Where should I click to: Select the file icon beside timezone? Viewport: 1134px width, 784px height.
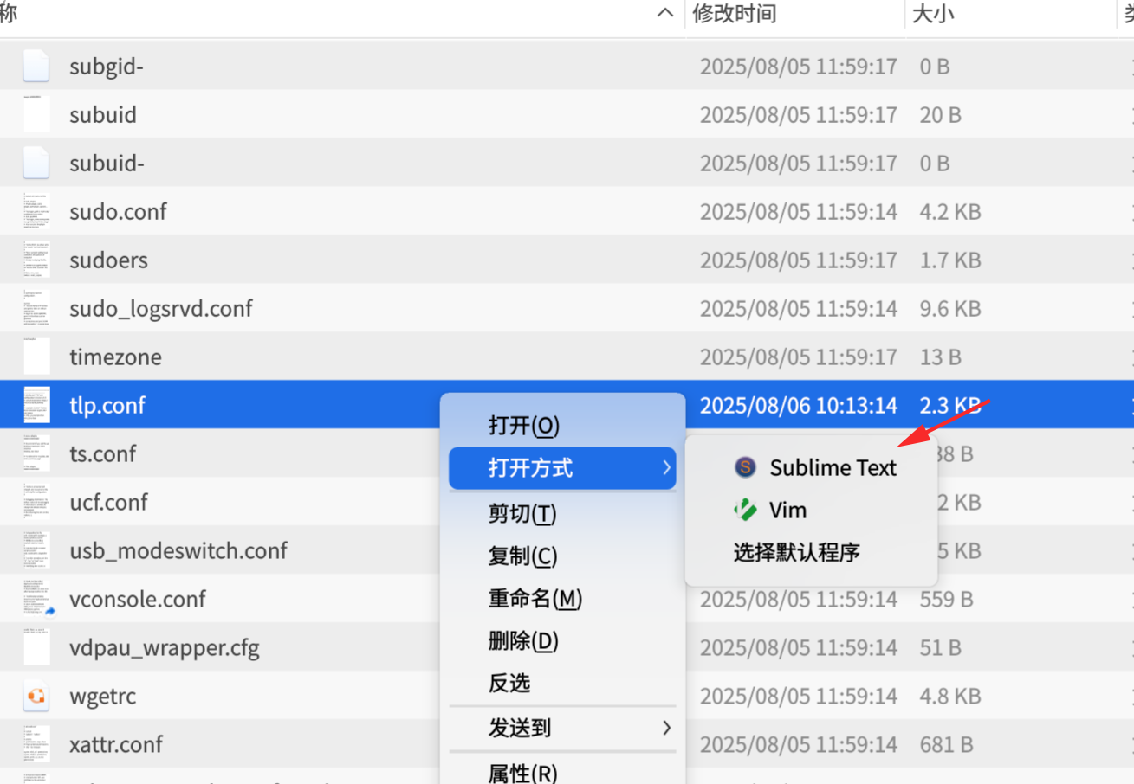(36, 357)
